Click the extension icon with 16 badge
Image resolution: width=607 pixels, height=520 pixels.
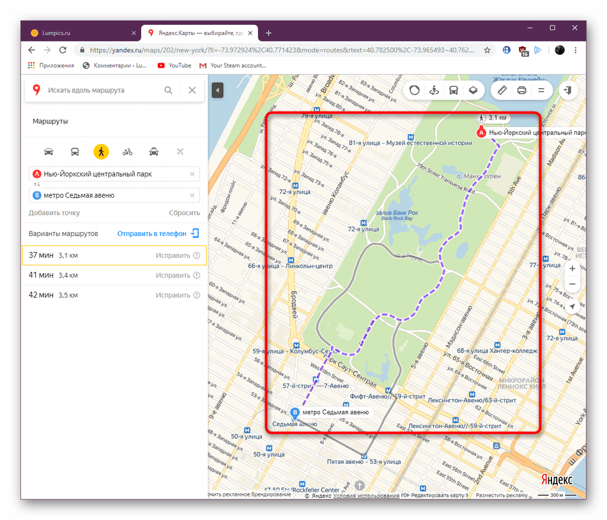[x=523, y=50]
